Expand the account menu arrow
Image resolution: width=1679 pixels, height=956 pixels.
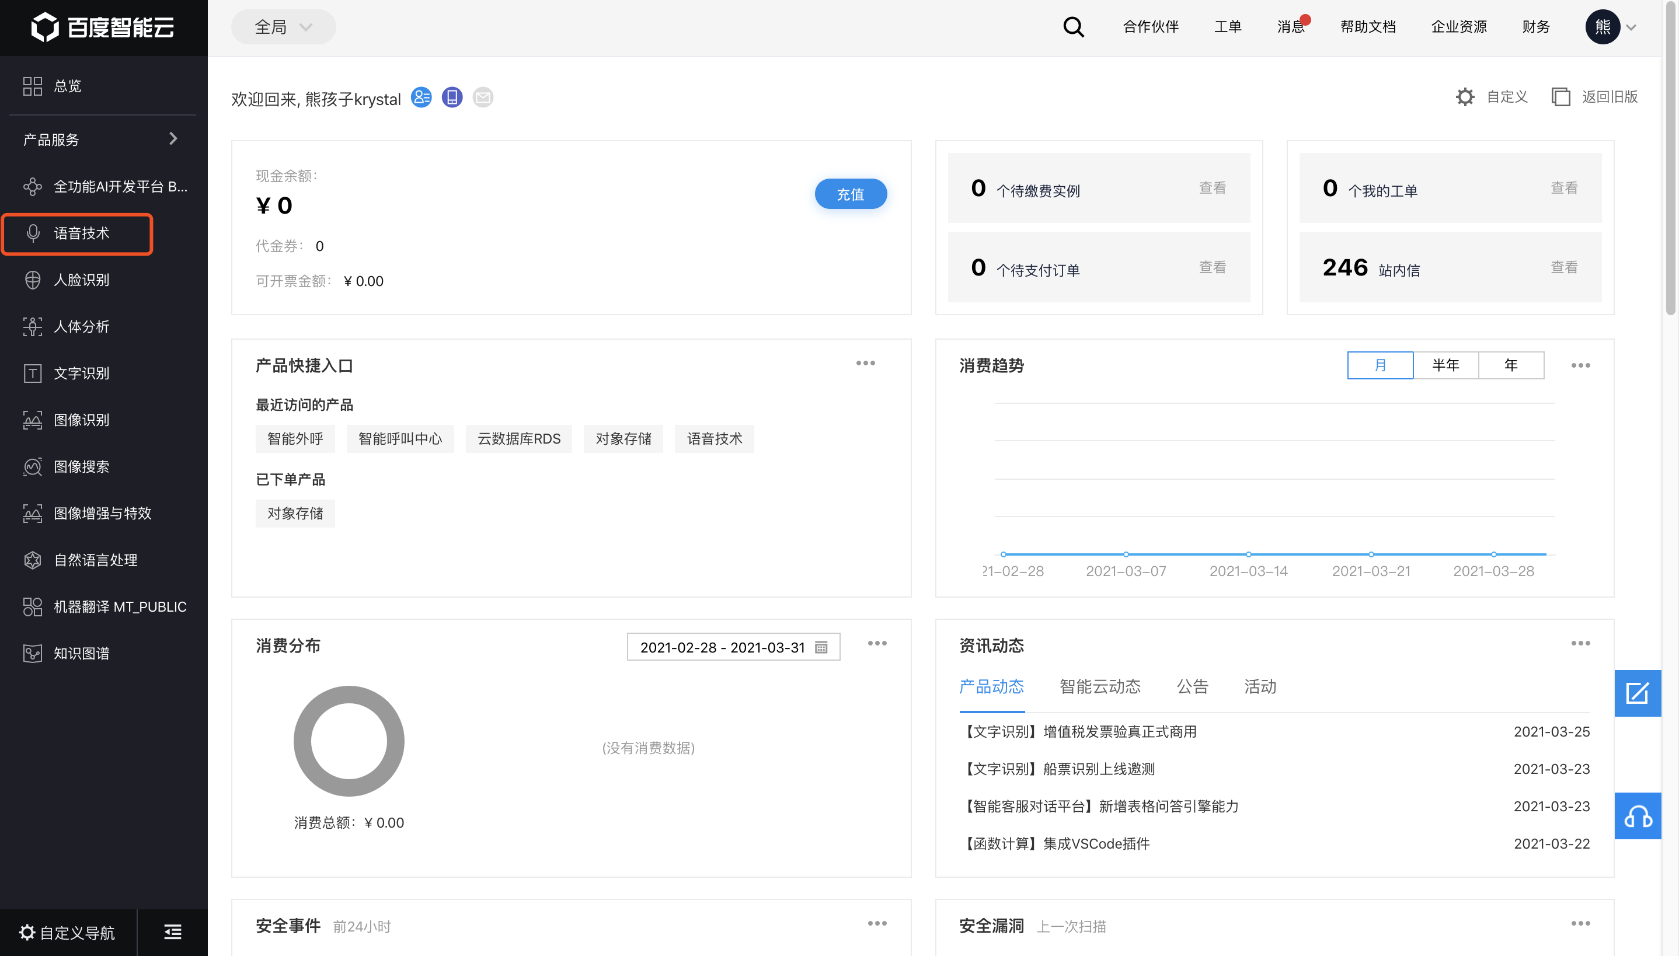pos(1631,27)
